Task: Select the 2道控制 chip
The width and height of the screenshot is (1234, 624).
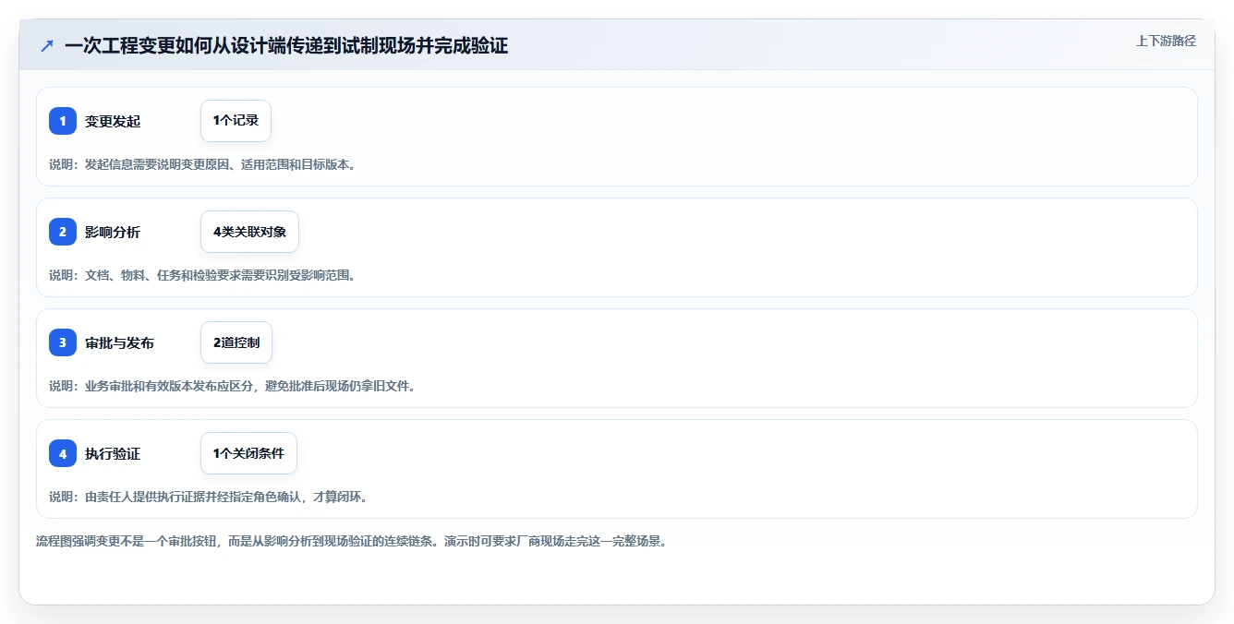Action: click(236, 342)
